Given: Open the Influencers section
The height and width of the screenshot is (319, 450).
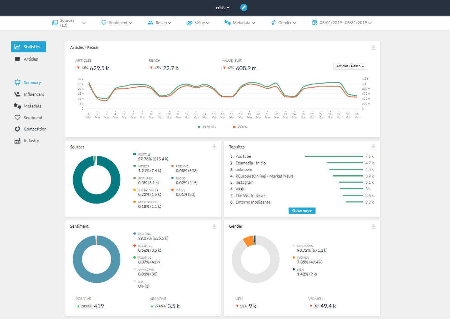Looking at the screenshot, I should pyautogui.click(x=33, y=94).
